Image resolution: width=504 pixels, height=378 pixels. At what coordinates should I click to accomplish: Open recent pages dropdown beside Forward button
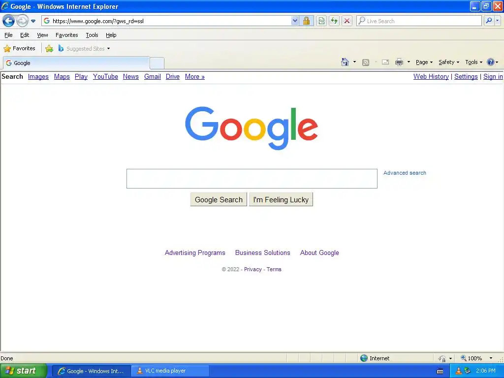33,21
